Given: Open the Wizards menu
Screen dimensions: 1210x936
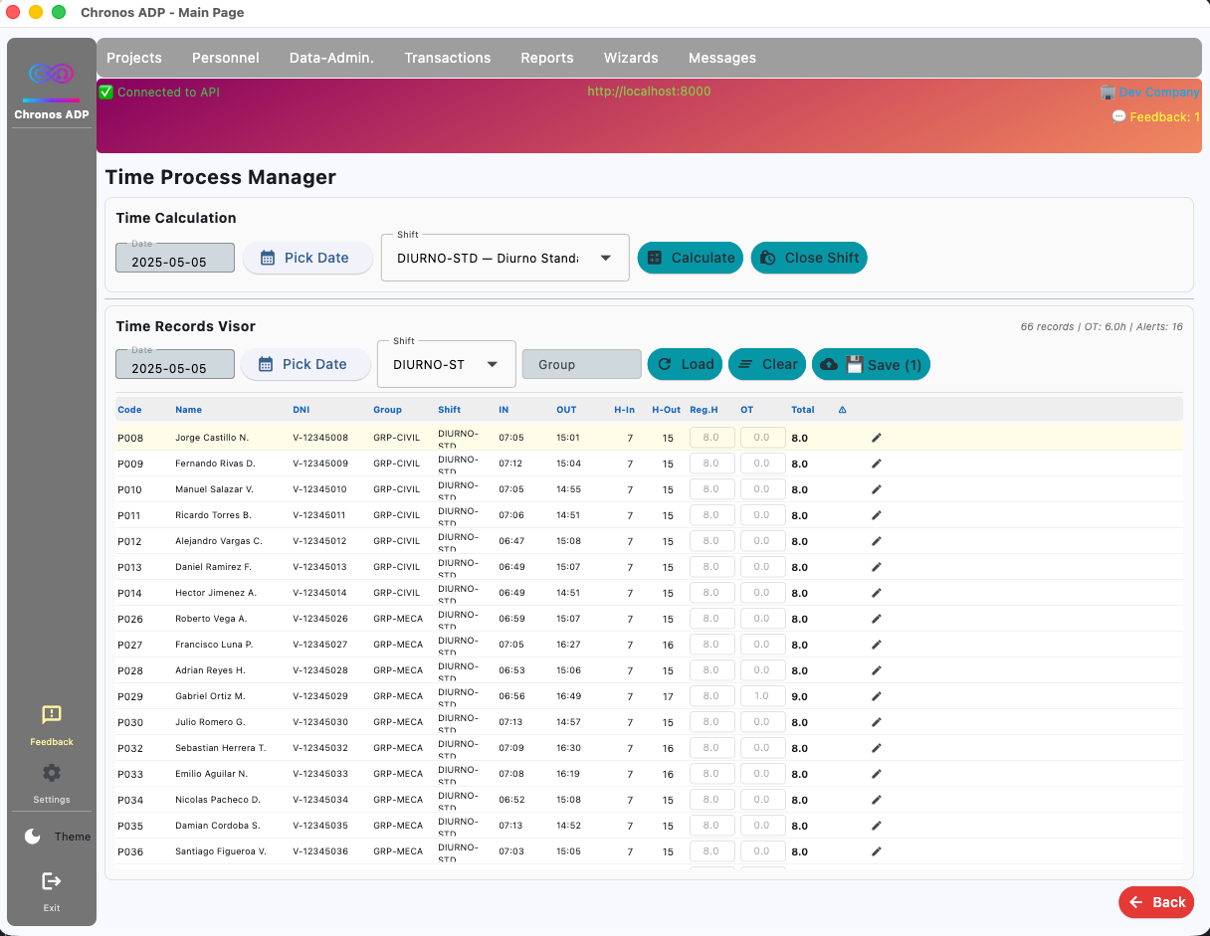Looking at the screenshot, I should 631,58.
